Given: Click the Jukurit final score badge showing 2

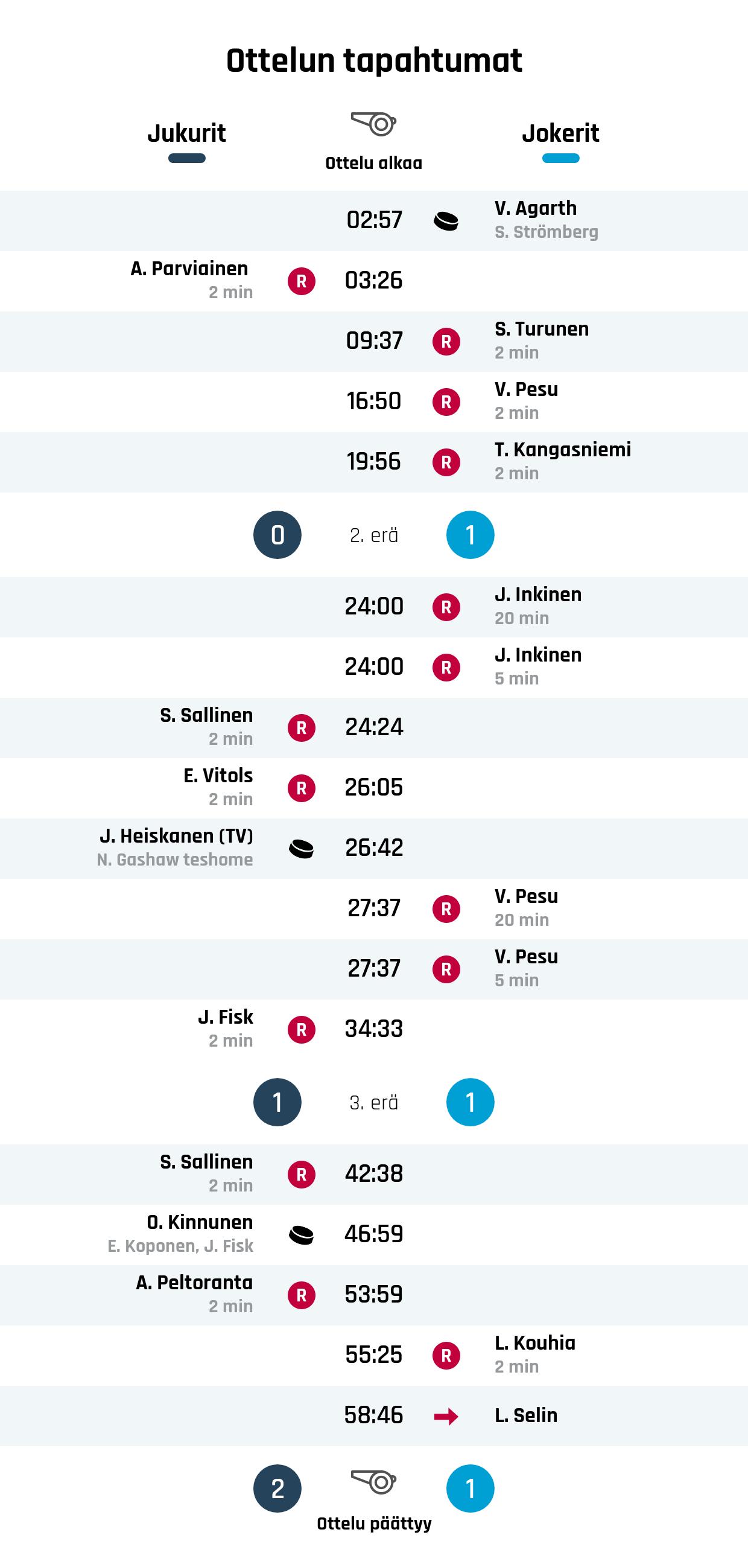Looking at the screenshot, I should [277, 1488].
